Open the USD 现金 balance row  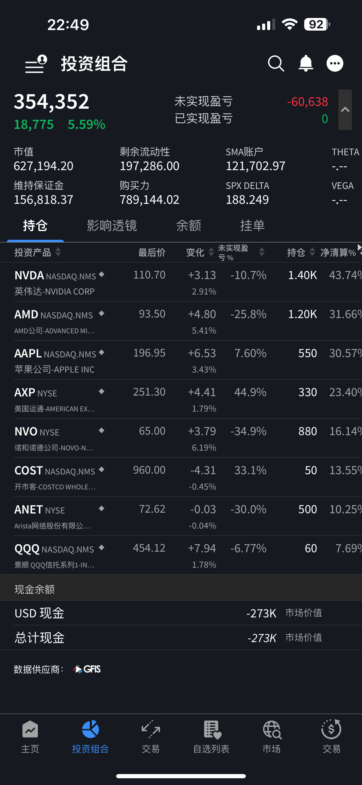(x=181, y=613)
